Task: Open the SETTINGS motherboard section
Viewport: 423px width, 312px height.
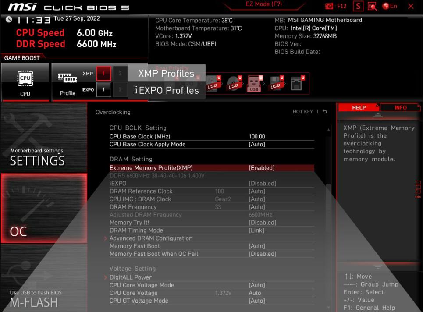Action: click(38, 156)
